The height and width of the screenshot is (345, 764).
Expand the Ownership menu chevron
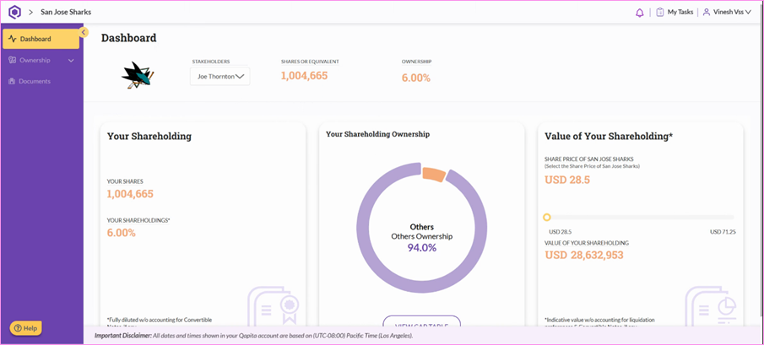(x=71, y=61)
